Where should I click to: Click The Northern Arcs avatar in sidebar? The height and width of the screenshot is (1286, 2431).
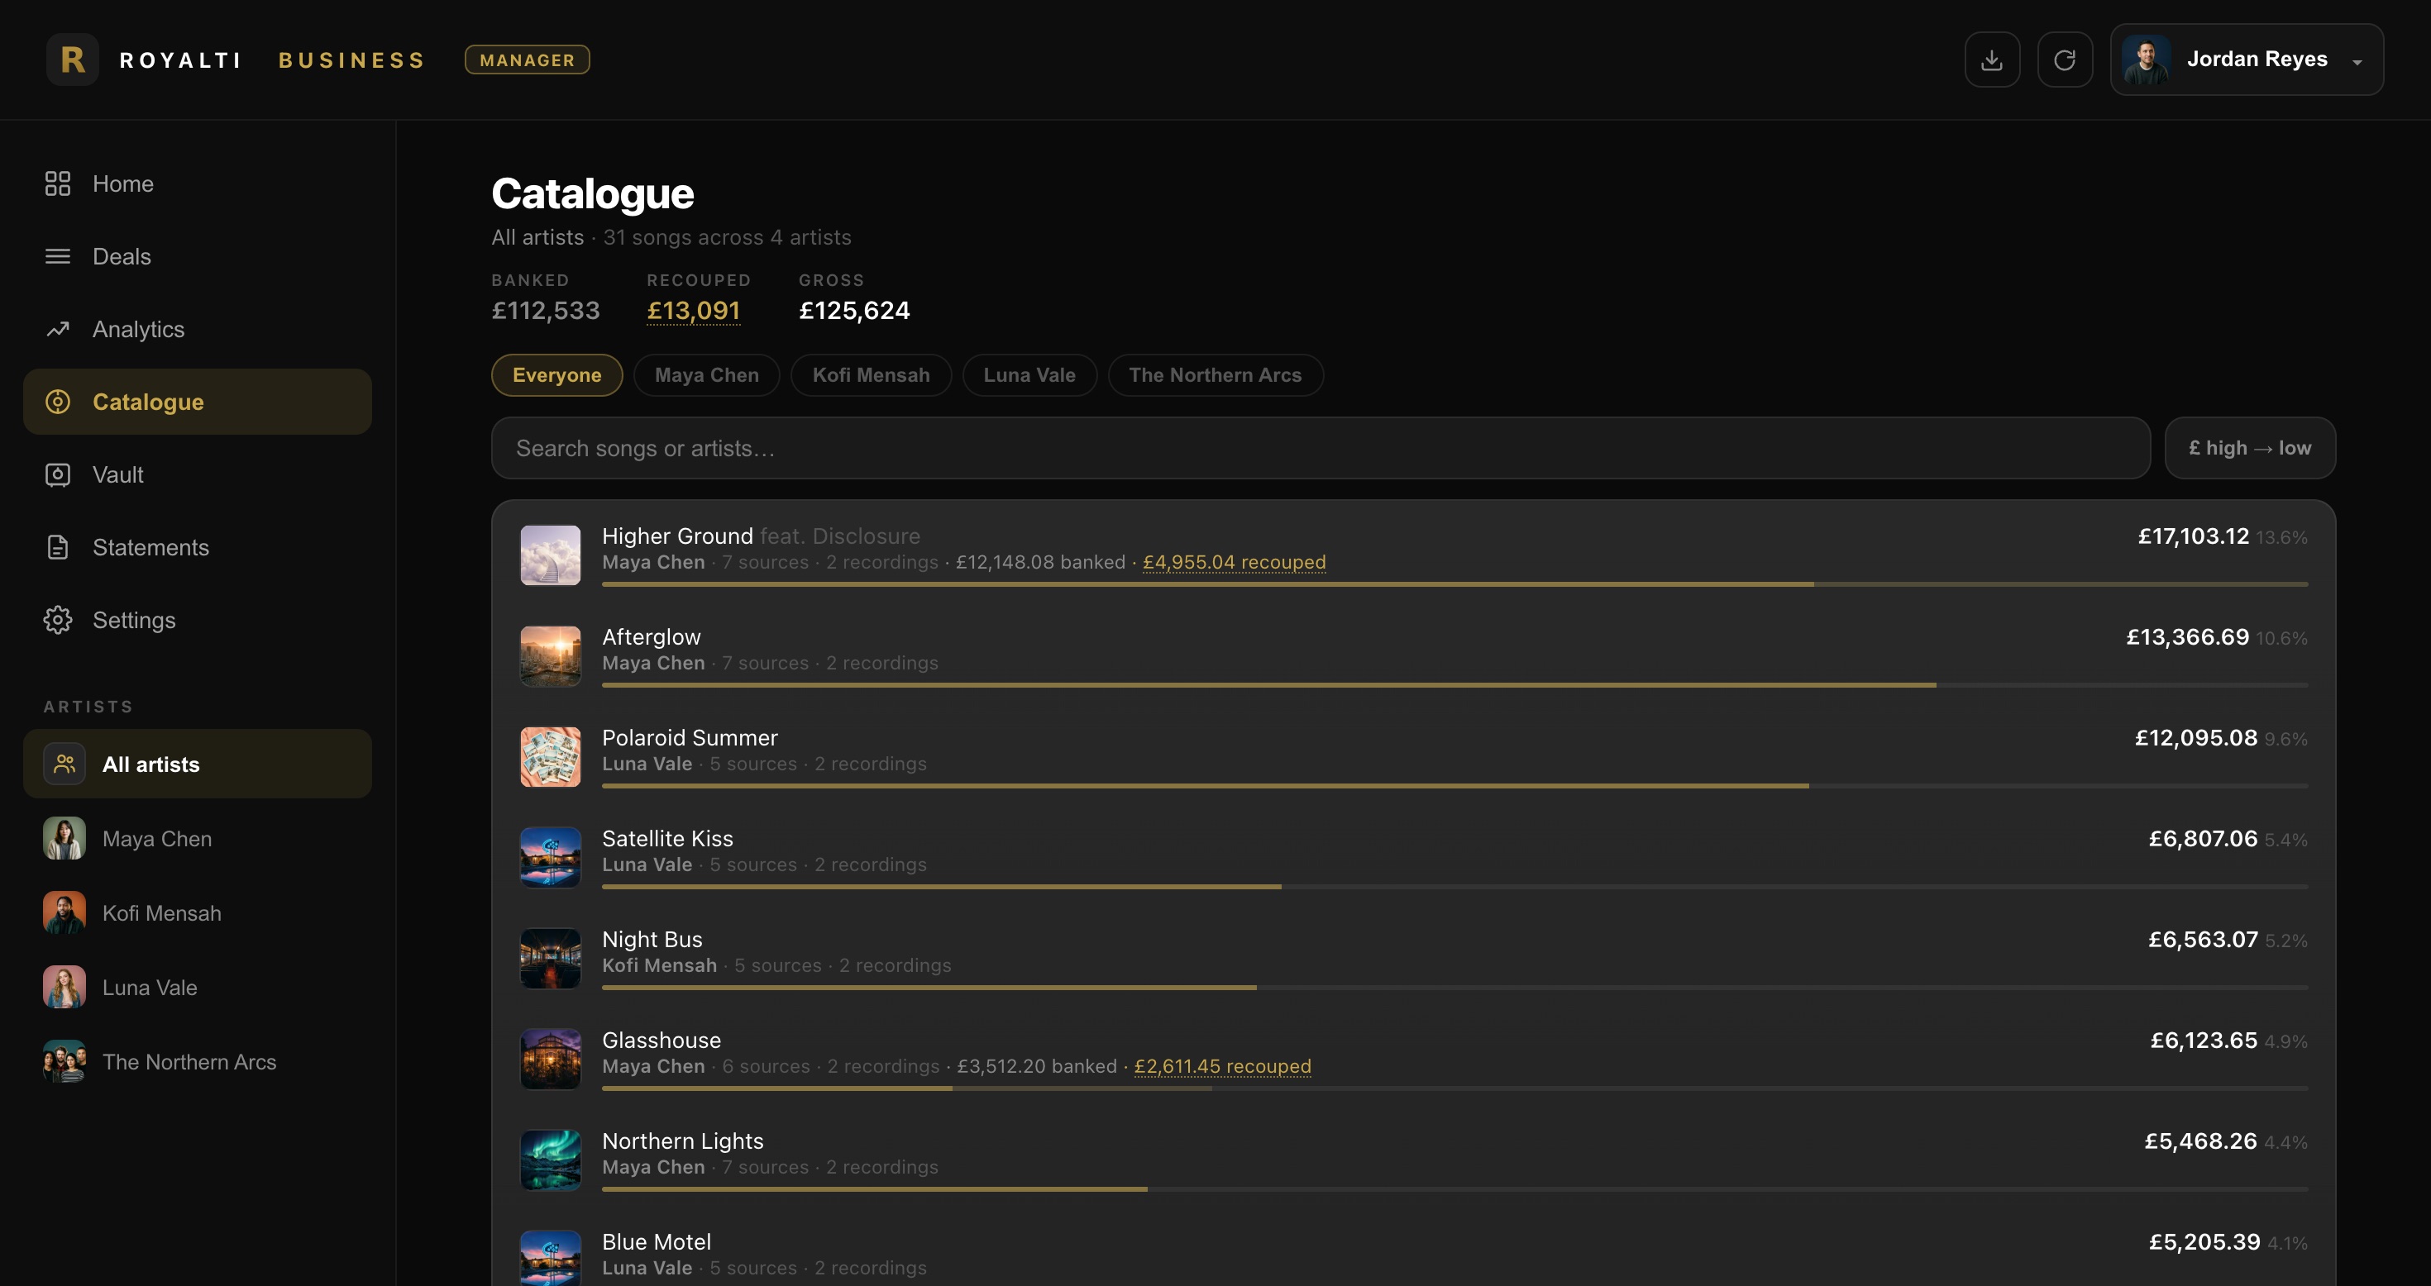tap(64, 1061)
